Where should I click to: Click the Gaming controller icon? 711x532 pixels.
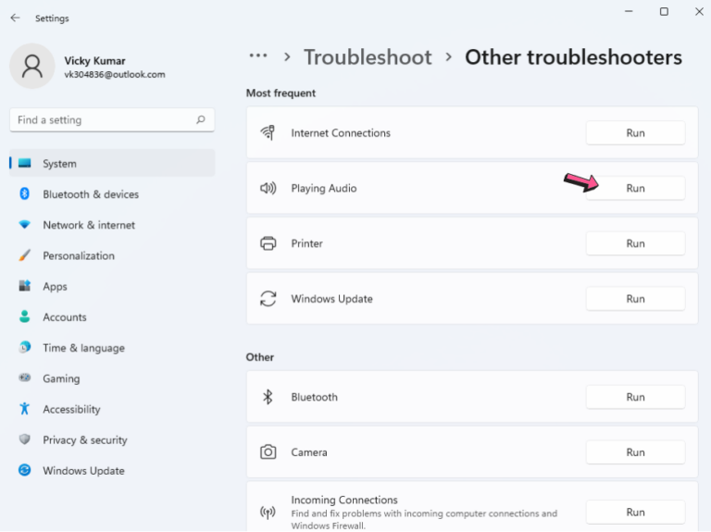pos(25,378)
